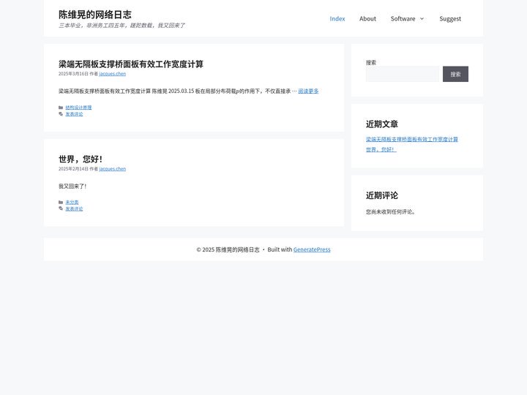The image size is (527, 395).
Task: Click folder icon beside 未分类
Action: (x=61, y=202)
